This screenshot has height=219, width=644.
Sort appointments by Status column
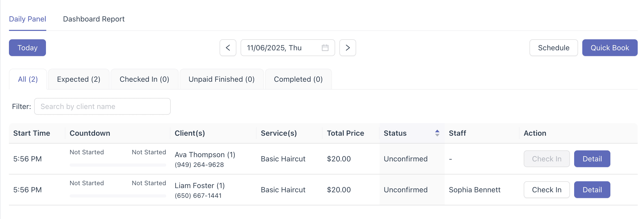pyautogui.click(x=437, y=133)
